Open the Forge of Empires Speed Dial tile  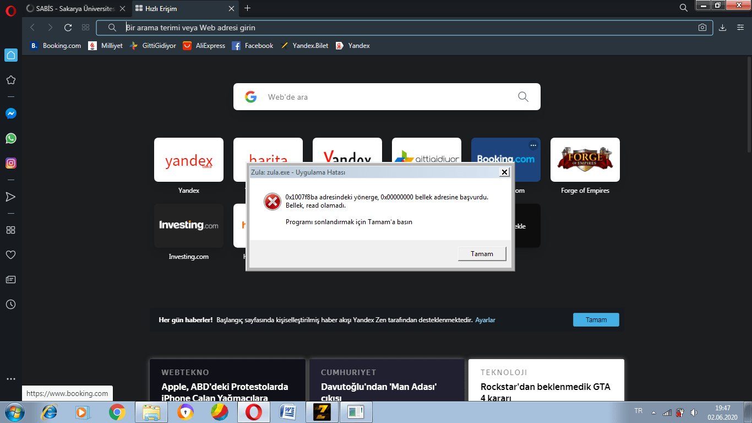(585, 160)
